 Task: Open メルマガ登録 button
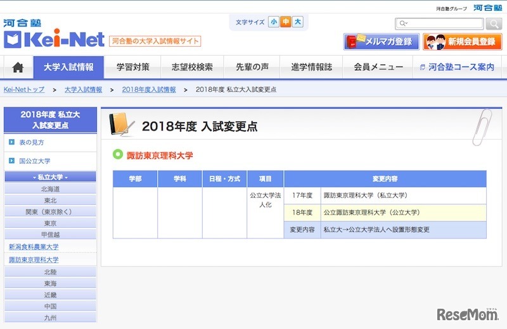(382, 42)
